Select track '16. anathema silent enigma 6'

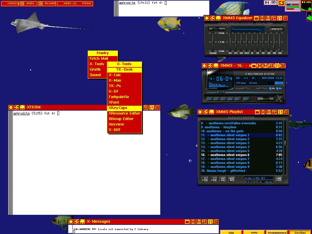tap(241, 155)
